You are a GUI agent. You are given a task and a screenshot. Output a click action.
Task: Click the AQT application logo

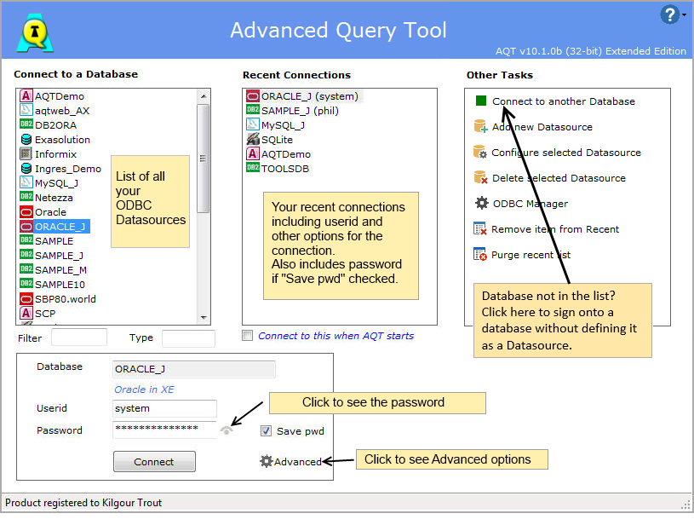point(35,32)
